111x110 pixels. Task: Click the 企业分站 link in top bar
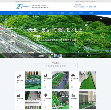tap(77, 1)
